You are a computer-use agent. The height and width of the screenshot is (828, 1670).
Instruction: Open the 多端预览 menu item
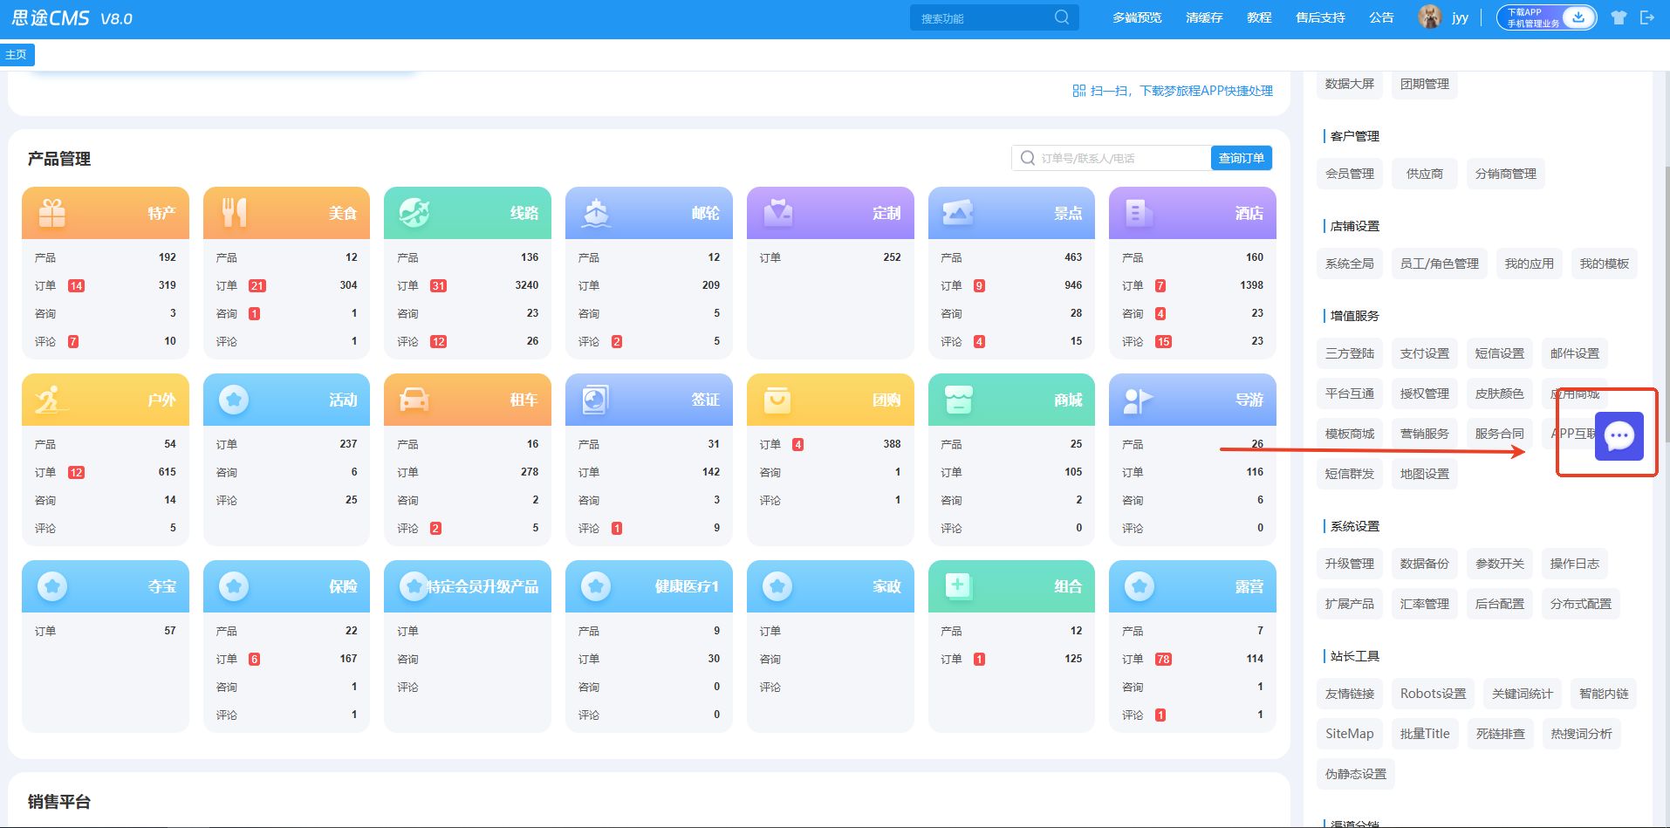[x=1136, y=17]
